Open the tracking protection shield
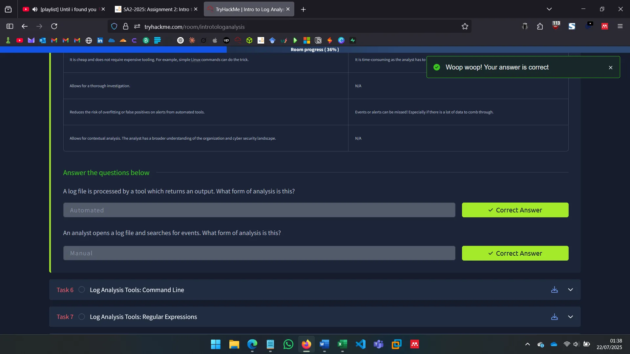 point(114,26)
